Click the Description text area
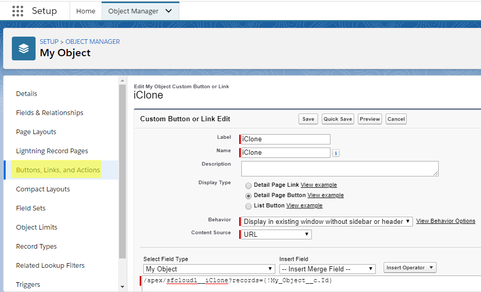Screen dimensions: 481x292 point(340,169)
